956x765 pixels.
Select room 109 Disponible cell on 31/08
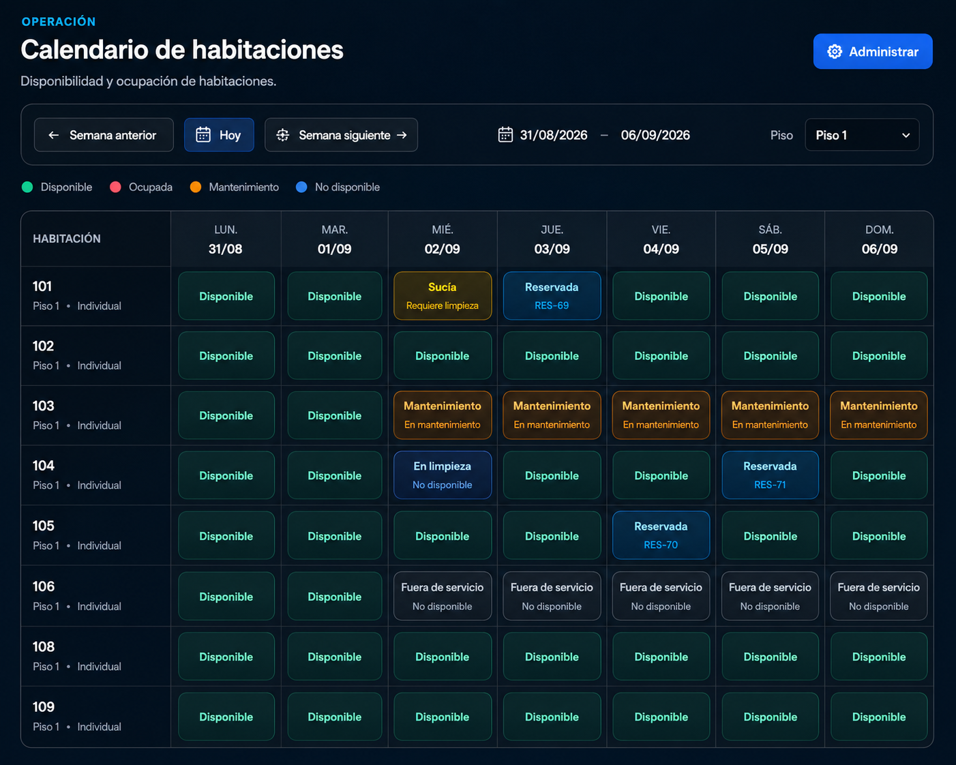[x=226, y=717]
